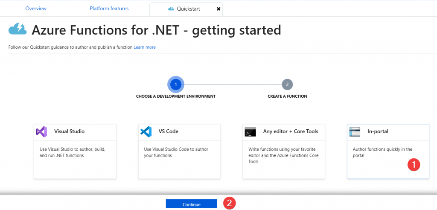
Task: Select the Quickstart tab
Action: point(186,9)
